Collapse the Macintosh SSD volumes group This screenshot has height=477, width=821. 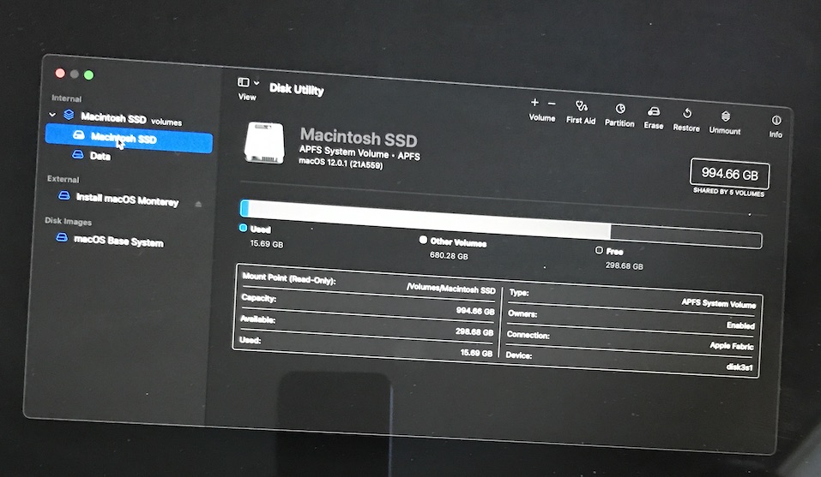click(52, 114)
